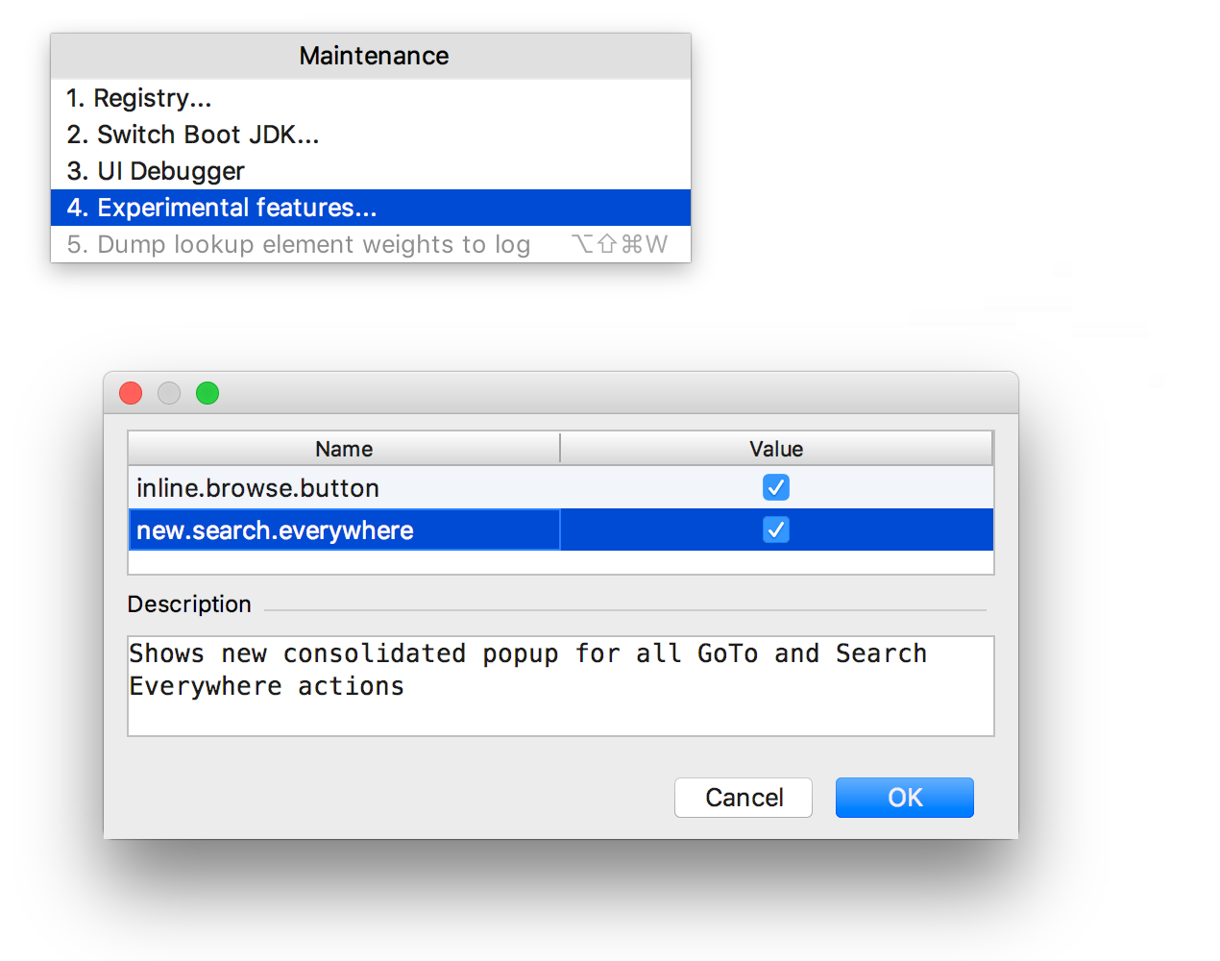This screenshot has height=961, width=1220.
Task: Click inside the Description text area
Action: pyautogui.click(x=561, y=686)
